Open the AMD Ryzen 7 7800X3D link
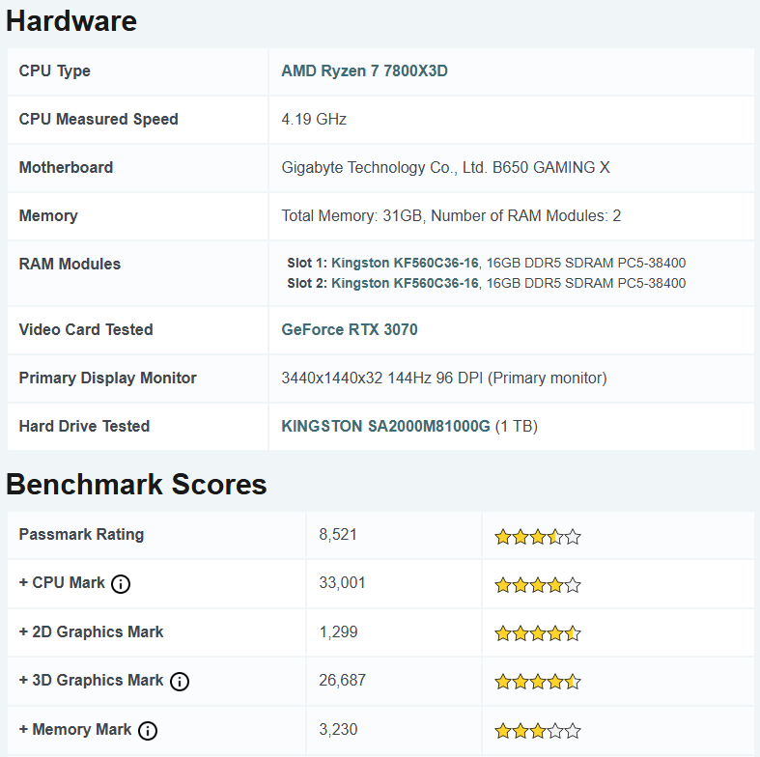The width and height of the screenshot is (760, 757). (x=364, y=70)
